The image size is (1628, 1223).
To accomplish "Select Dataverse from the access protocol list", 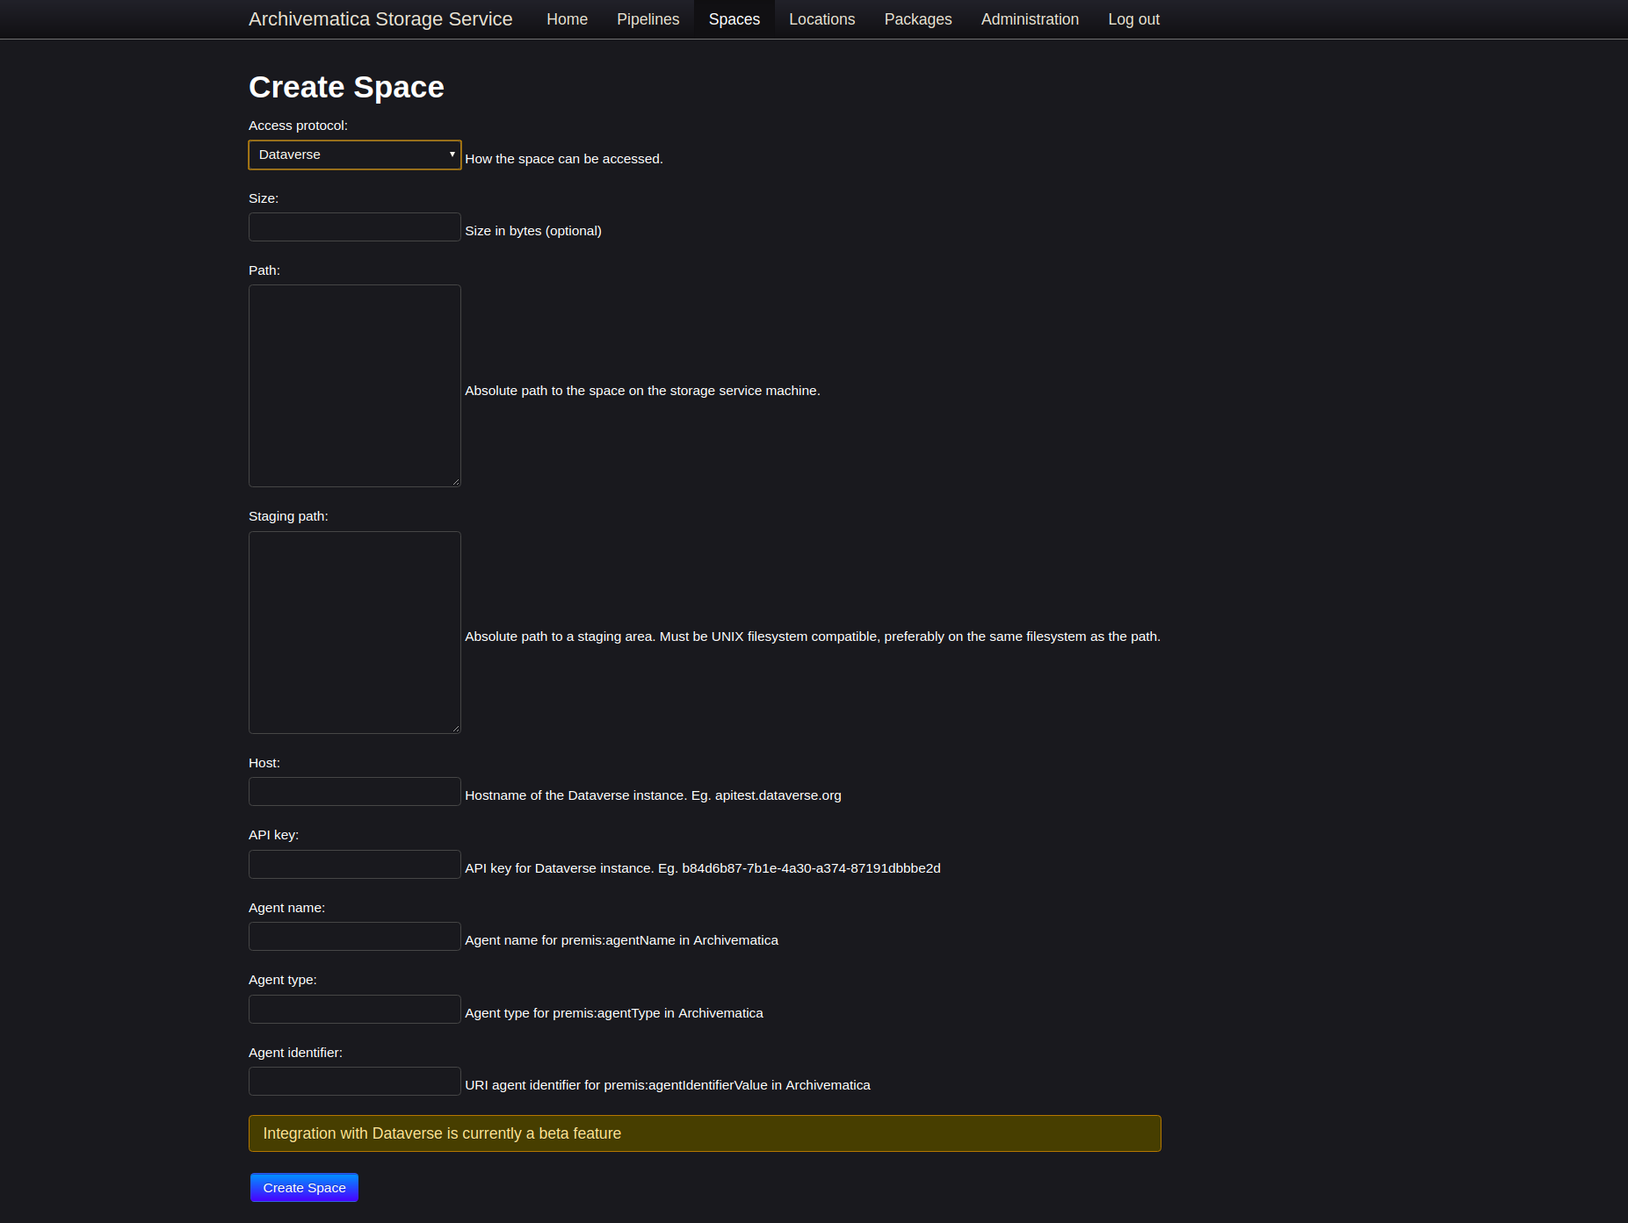I will click(x=354, y=155).
